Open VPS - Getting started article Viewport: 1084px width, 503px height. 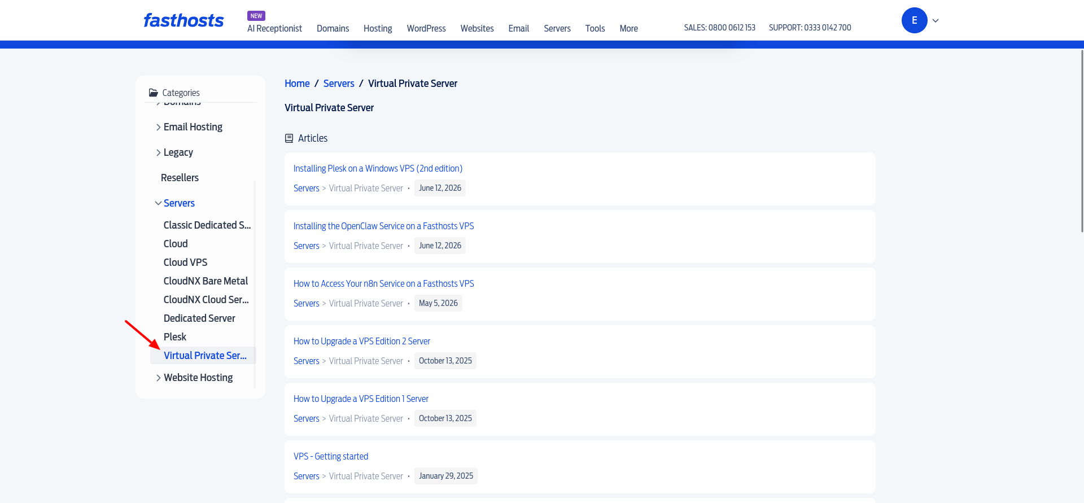click(x=331, y=457)
